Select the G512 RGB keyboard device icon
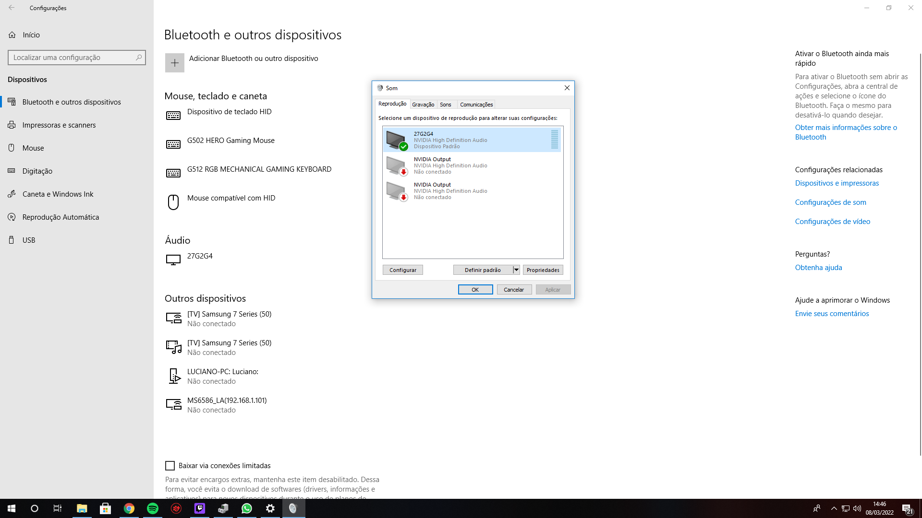This screenshot has height=518, width=922. tap(173, 173)
